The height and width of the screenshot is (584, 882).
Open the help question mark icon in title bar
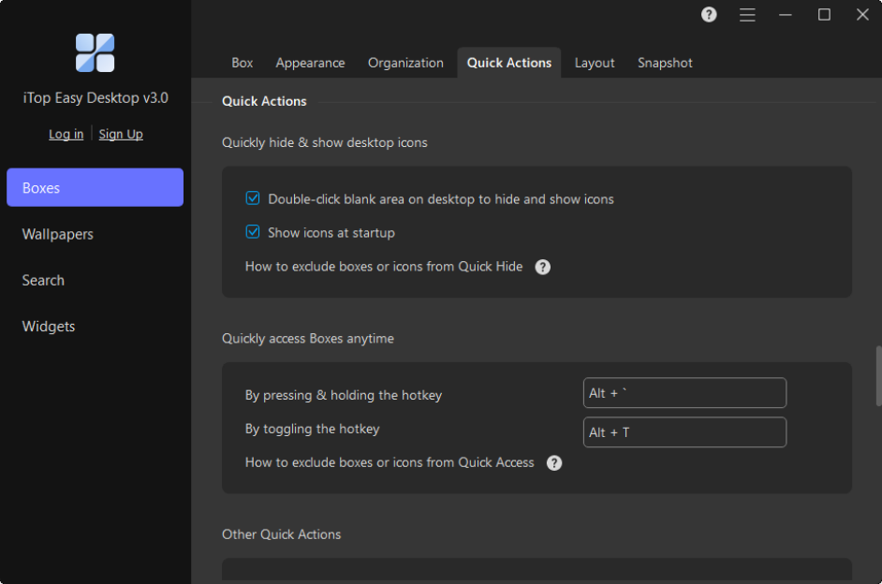tap(709, 15)
